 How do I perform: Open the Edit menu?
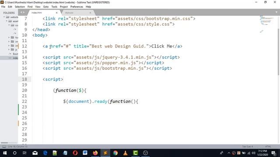[10, 7]
